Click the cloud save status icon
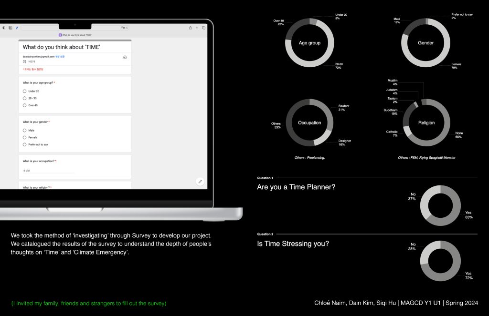Screen dimensions: 489x316 125,57
